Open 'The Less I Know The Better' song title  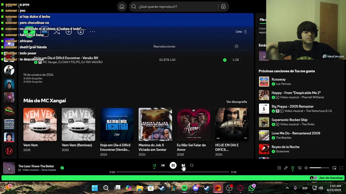tap(36, 166)
